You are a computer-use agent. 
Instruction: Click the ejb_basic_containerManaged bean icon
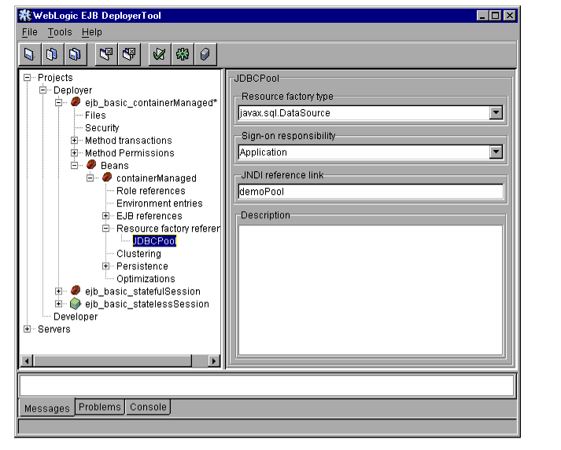coord(76,102)
